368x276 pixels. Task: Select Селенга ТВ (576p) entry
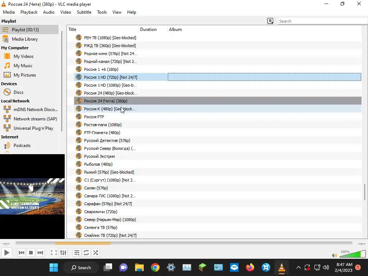click(217, 227)
